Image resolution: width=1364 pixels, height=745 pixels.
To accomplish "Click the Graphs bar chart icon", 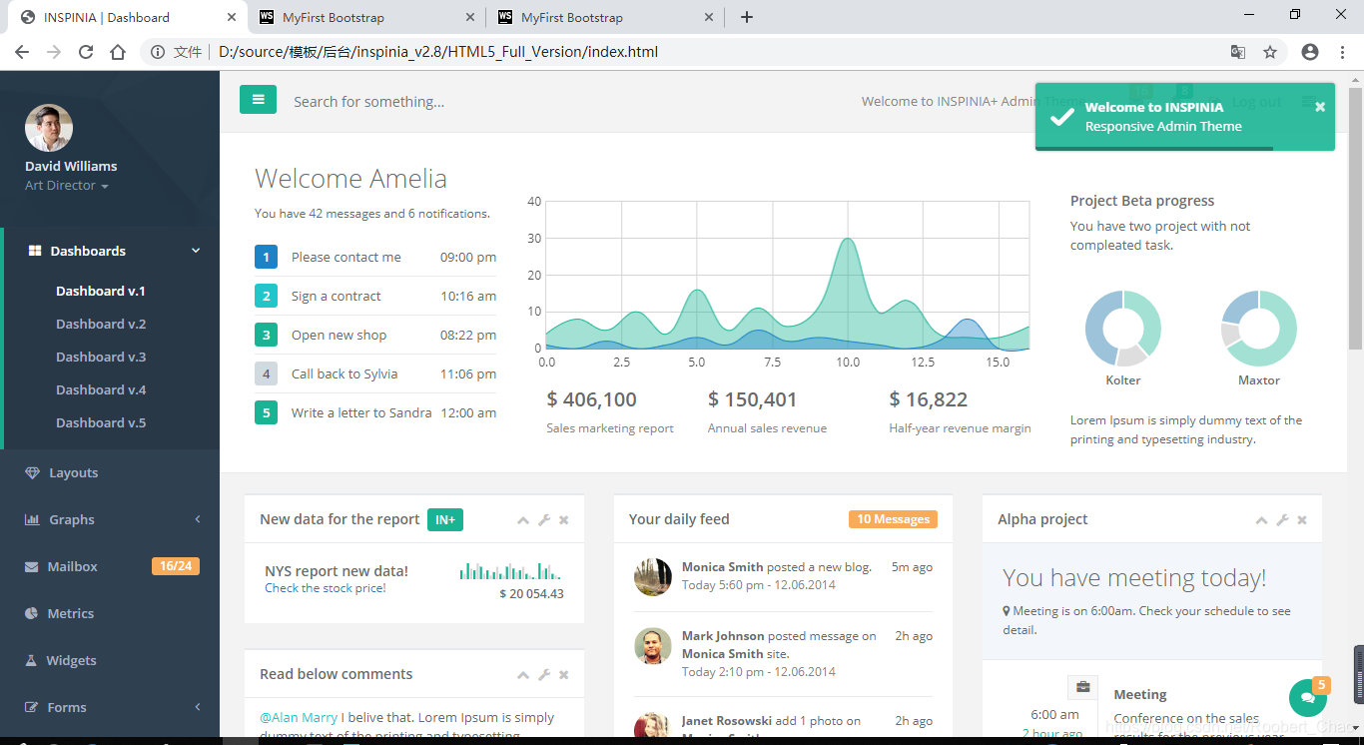I will [33, 519].
